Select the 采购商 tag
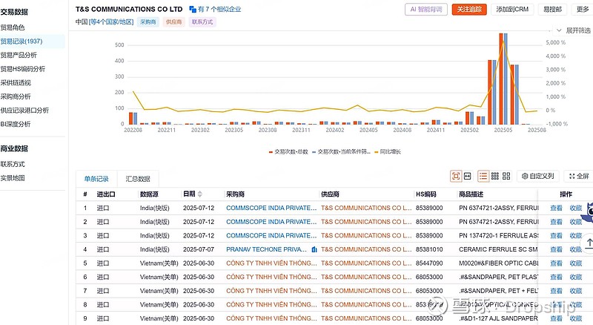The width and height of the screenshot is (593, 325). [x=148, y=22]
